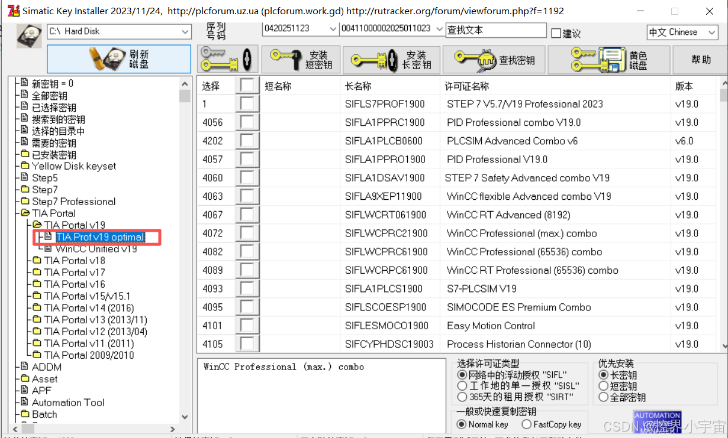
Task: Click the Step7 folder icon
Action: (x=24, y=190)
